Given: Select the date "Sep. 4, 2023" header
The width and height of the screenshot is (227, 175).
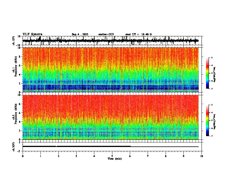Looking at the screenshot, I should 80,34.
